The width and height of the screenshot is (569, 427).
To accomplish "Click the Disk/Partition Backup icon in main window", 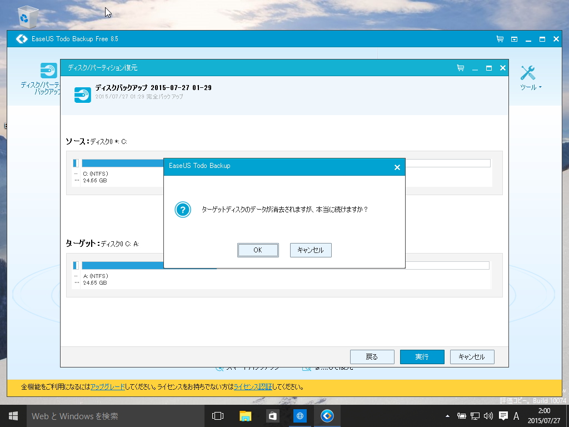I will point(49,71).
